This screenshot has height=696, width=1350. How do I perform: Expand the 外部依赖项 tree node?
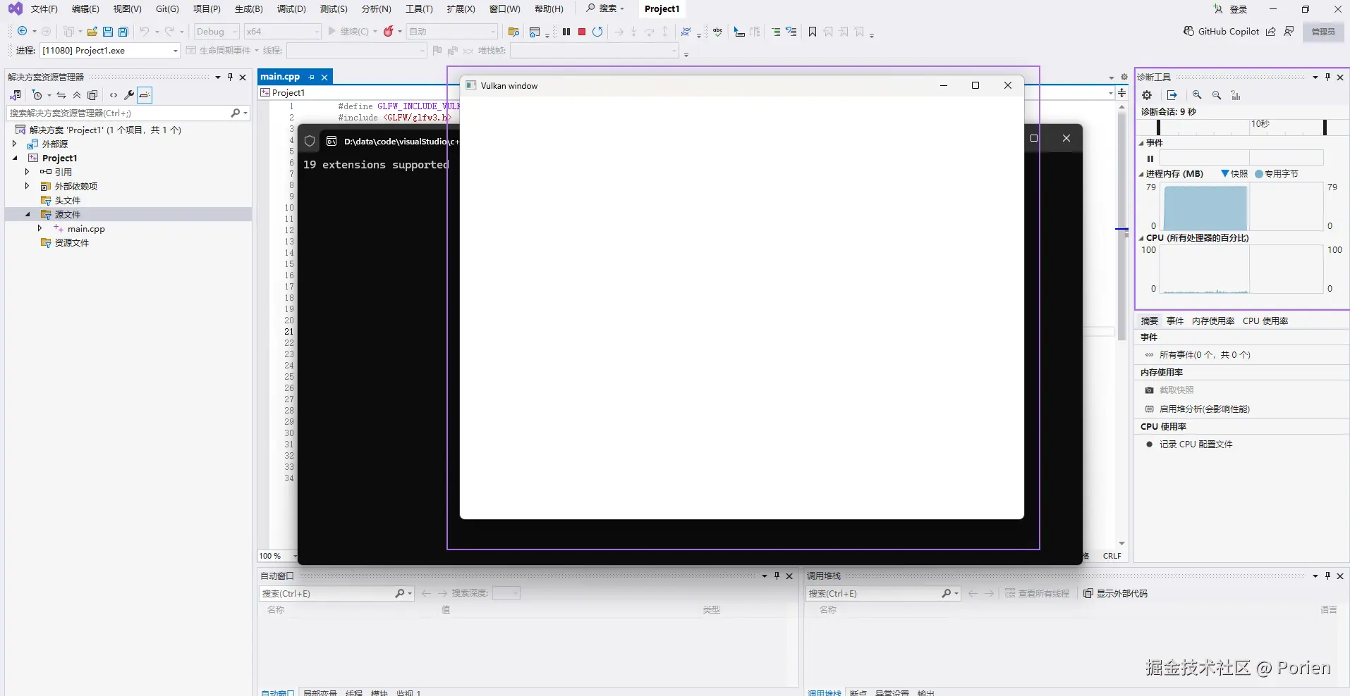point(28,186)
